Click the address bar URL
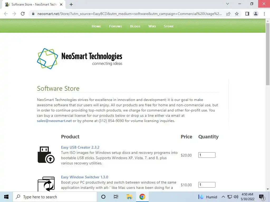The image size is (270, 202). 129,14
